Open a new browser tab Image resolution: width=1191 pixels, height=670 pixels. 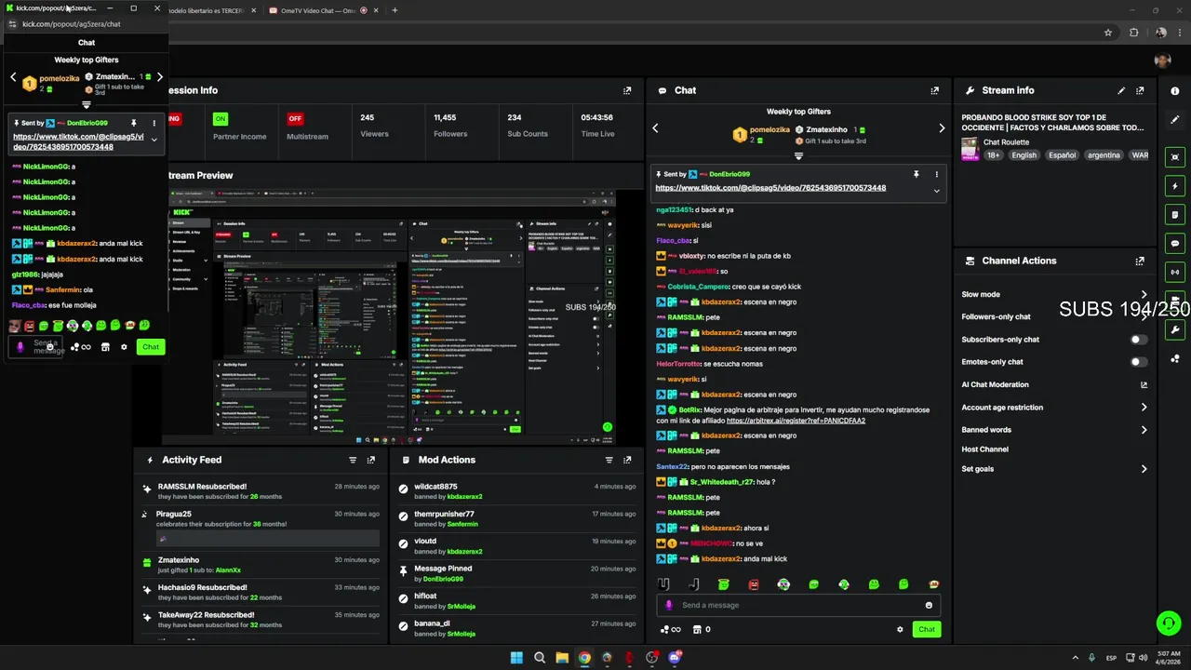pyautogui.click(x=395, y=10)
